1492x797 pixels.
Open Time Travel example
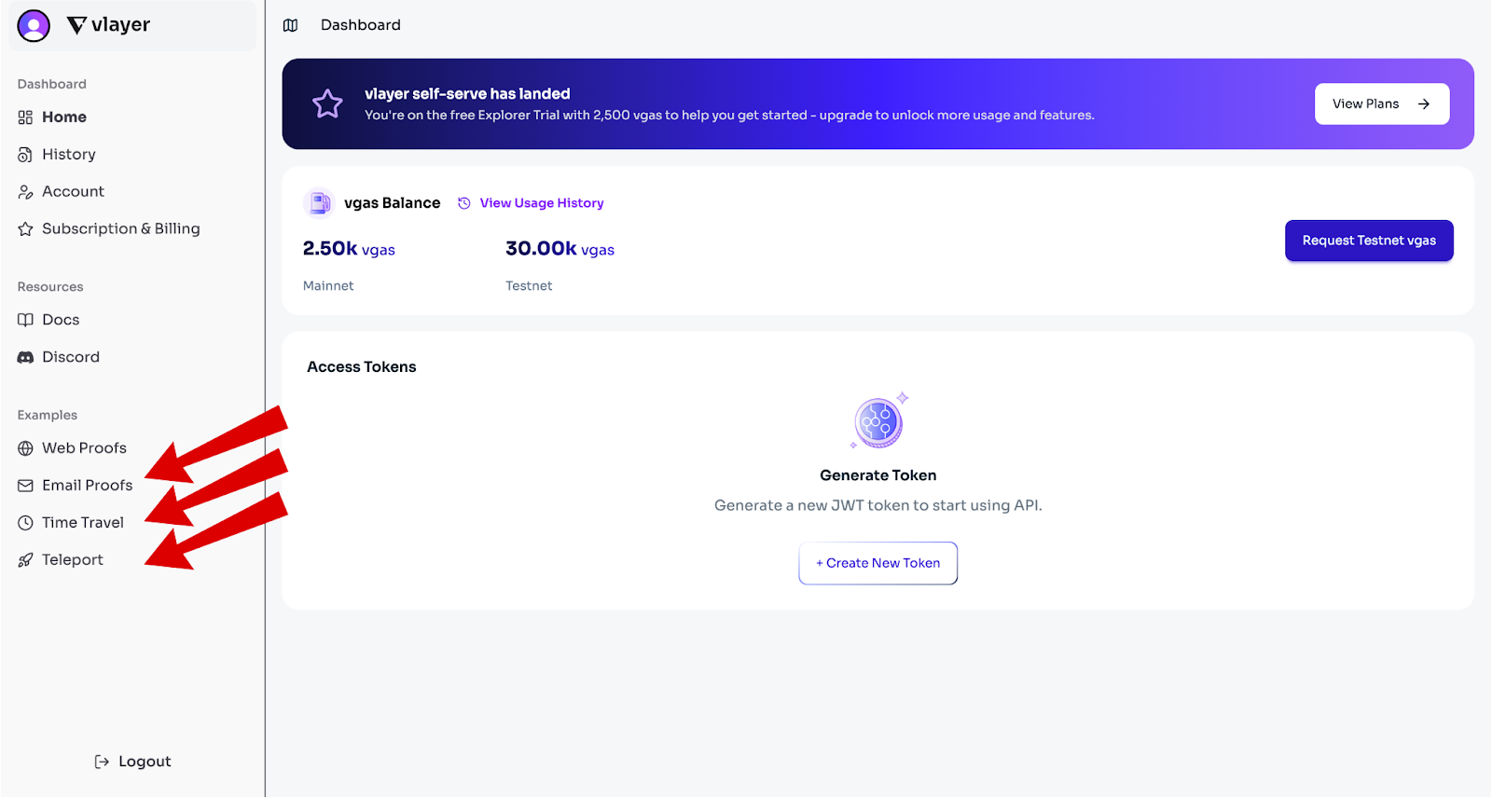tap(83, 523)
